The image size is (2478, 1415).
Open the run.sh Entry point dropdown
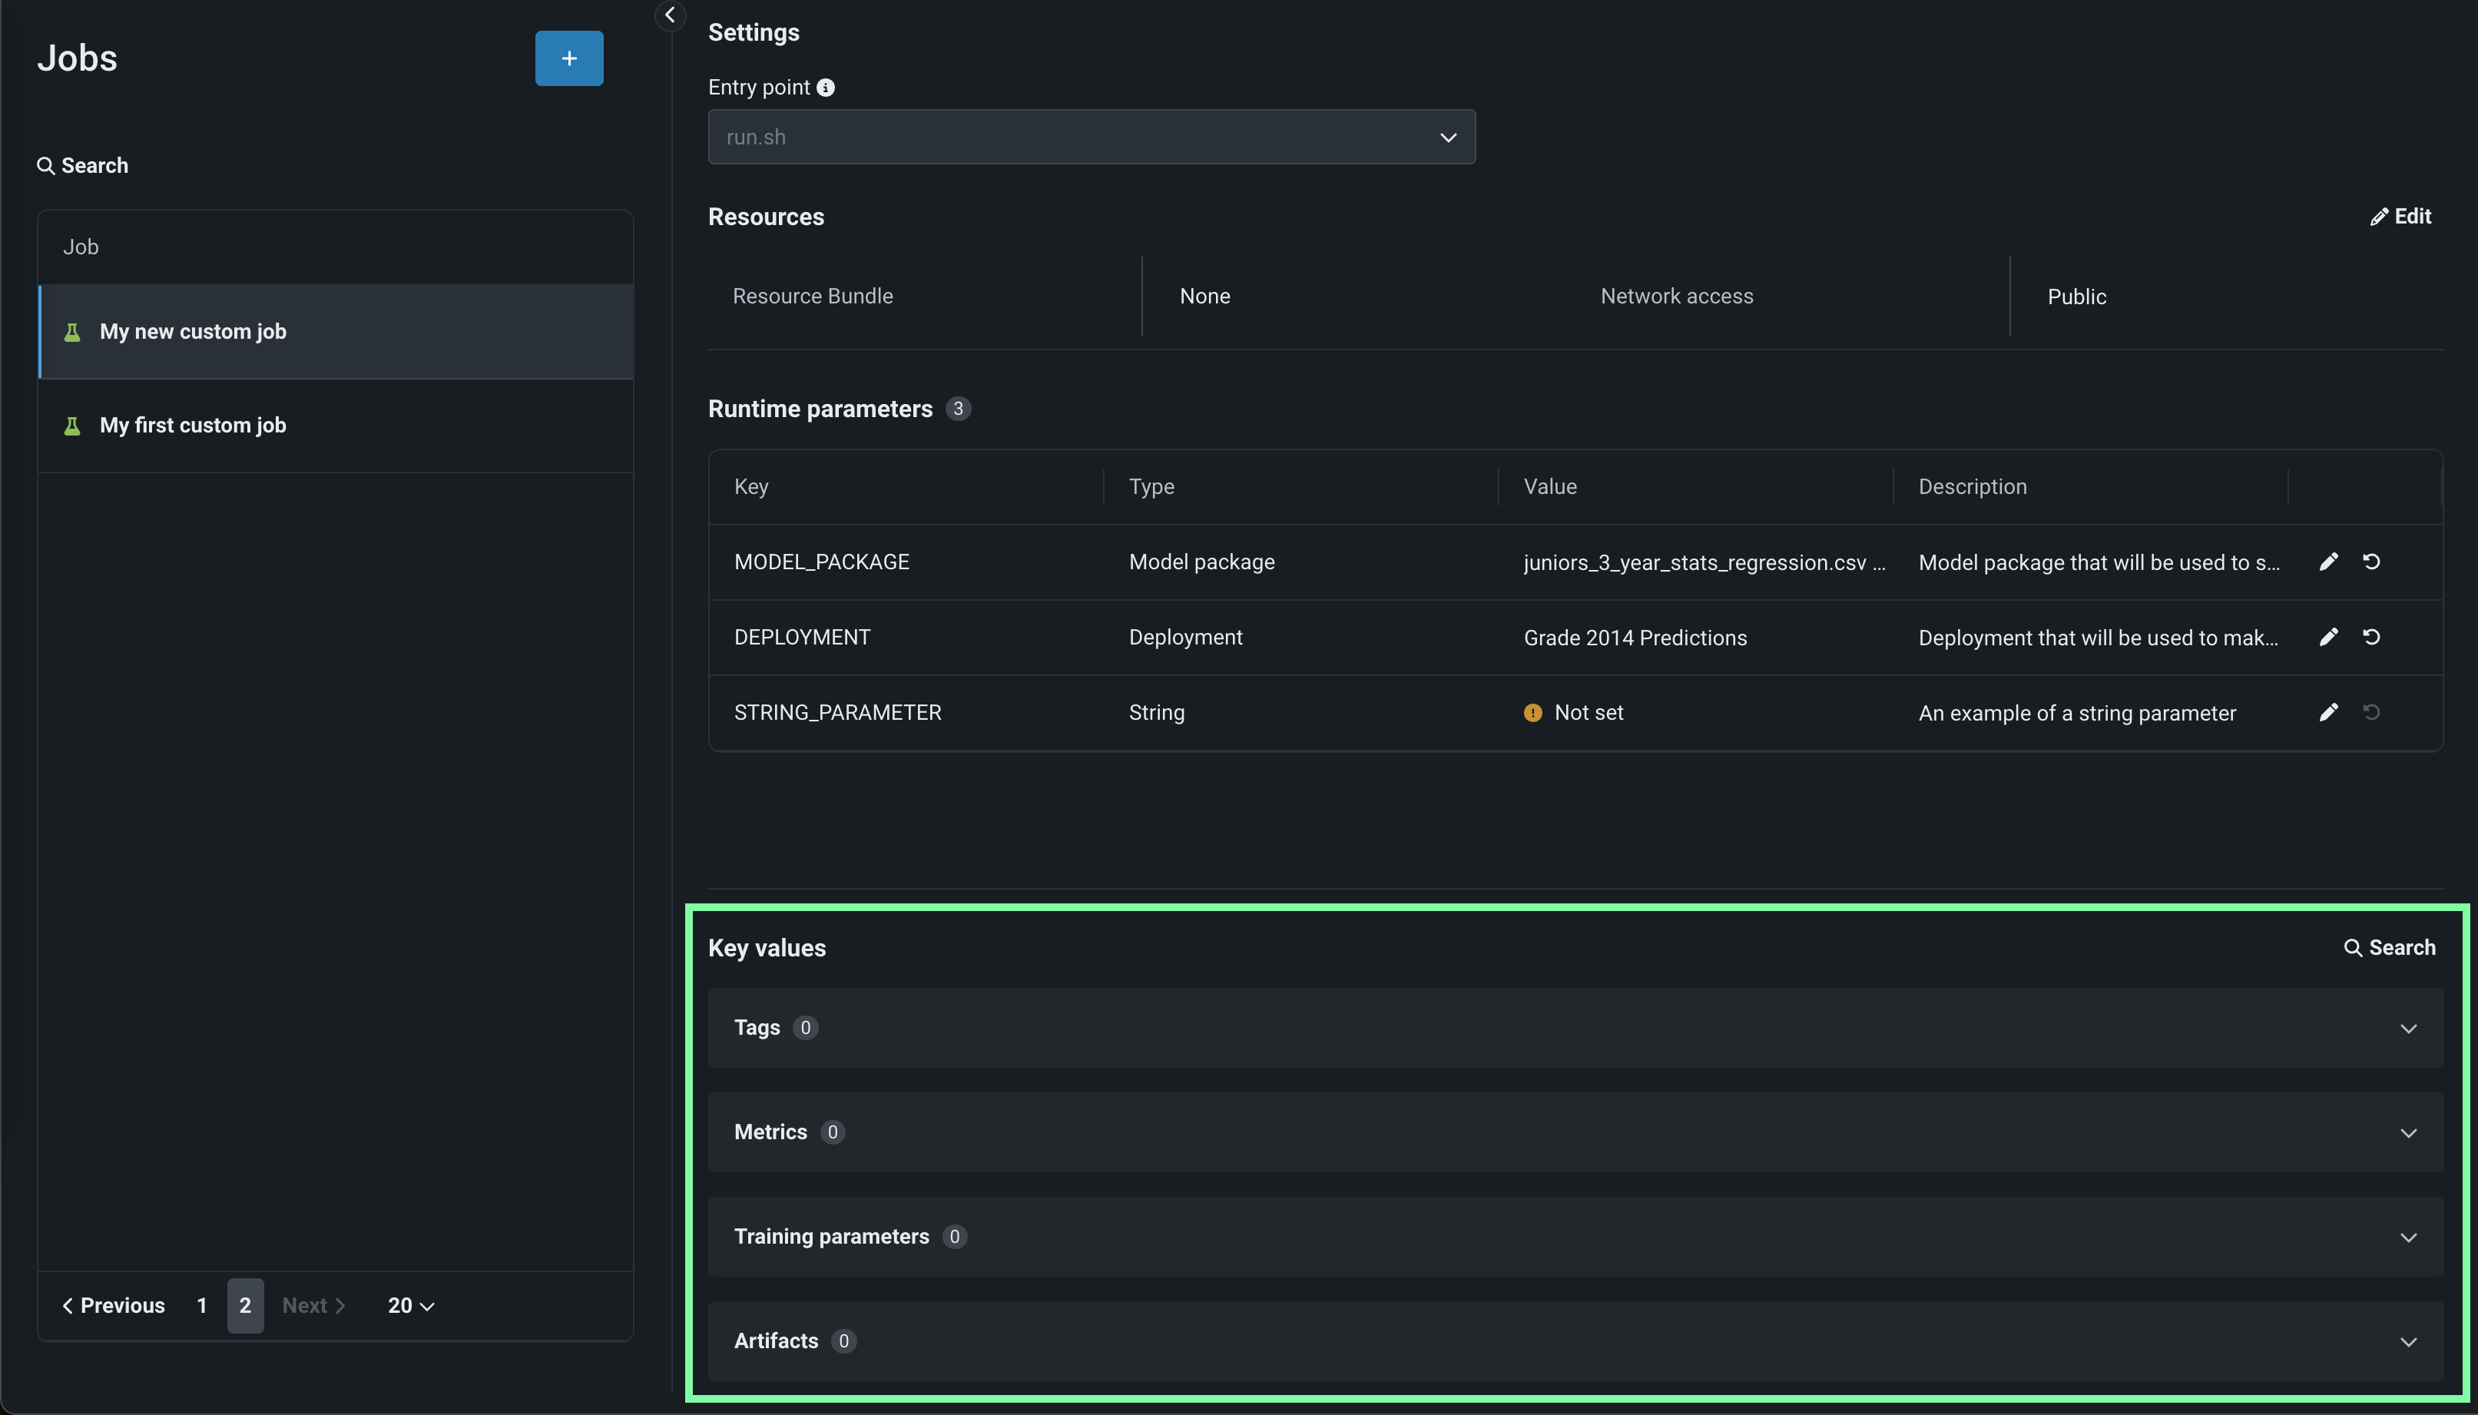[x=1092, y=137]
